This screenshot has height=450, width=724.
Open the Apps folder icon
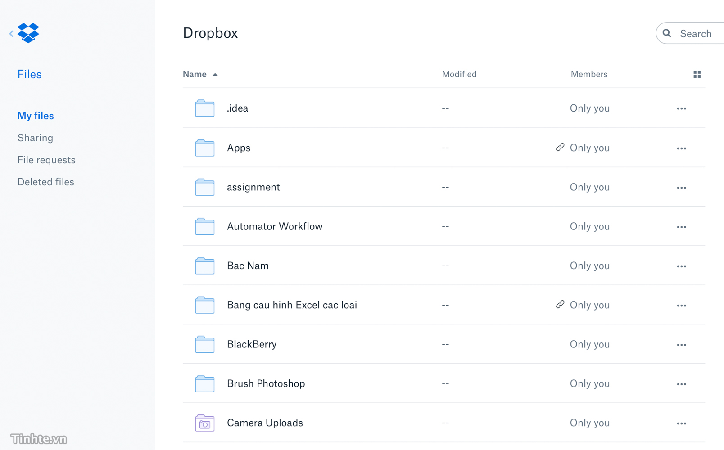[204, 148]
